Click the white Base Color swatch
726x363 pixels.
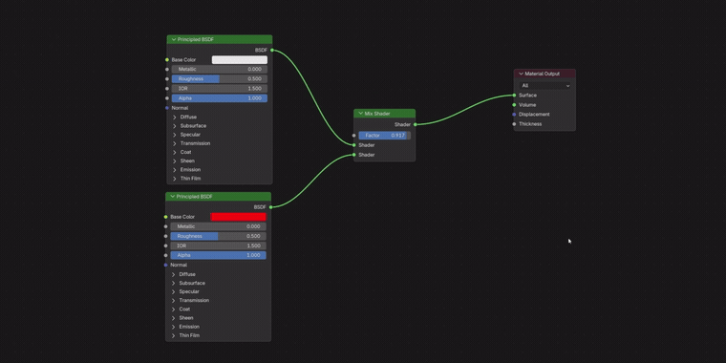pyautogui.click(x=240, y=60)
